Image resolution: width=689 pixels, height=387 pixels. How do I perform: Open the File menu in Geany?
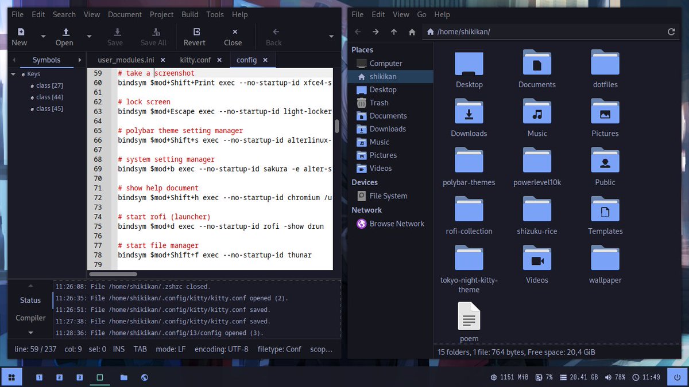[x=18, y=14]
